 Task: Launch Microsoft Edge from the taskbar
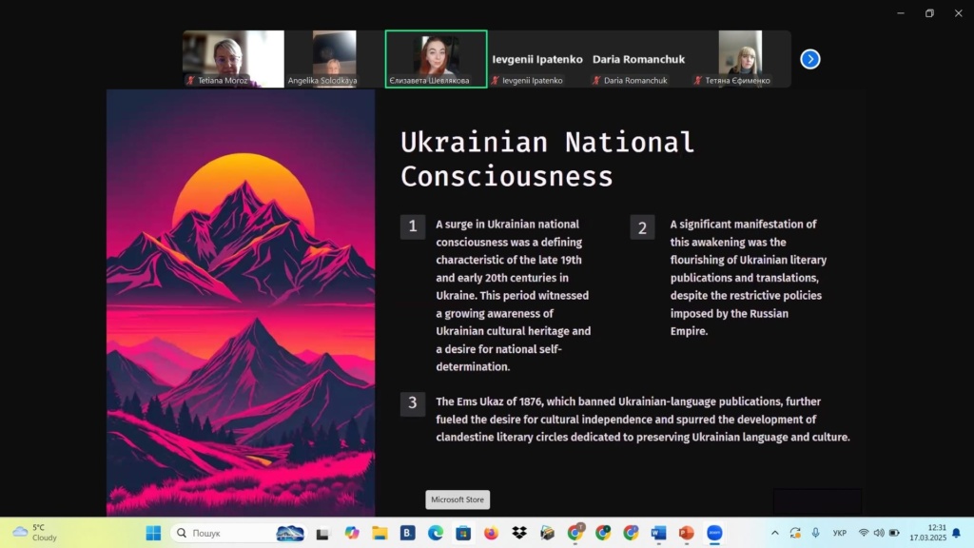point(436,533)
